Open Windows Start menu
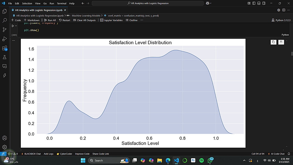This screenshot has height=165, width=293. [83, 161]
